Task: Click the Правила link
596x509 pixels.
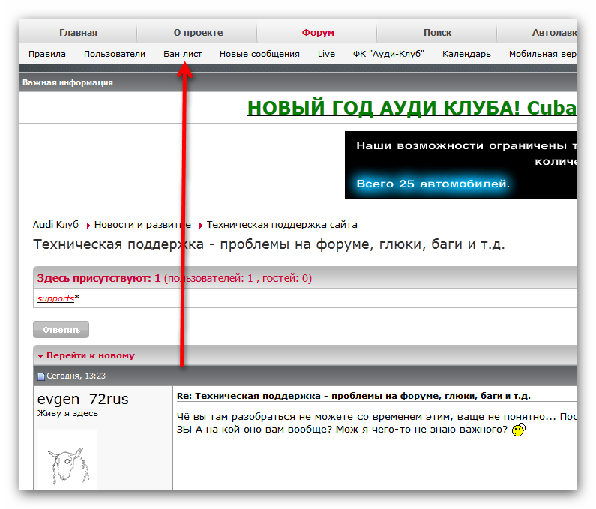Action: (47, 54)
